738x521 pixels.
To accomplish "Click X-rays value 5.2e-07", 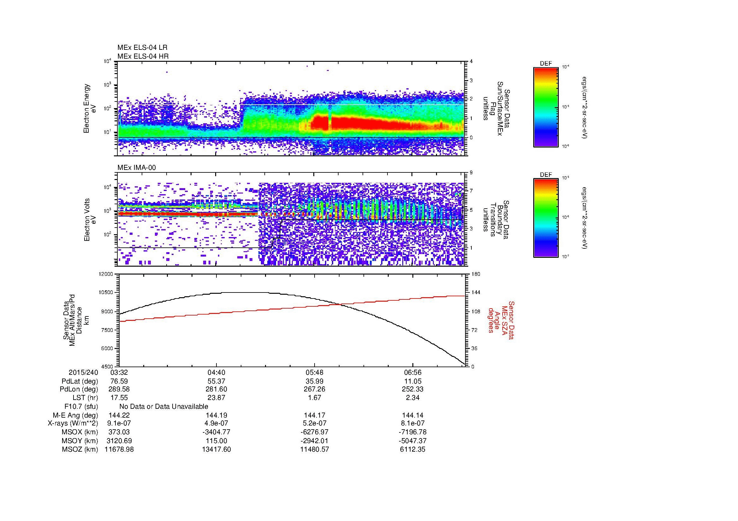I will 315,423.
